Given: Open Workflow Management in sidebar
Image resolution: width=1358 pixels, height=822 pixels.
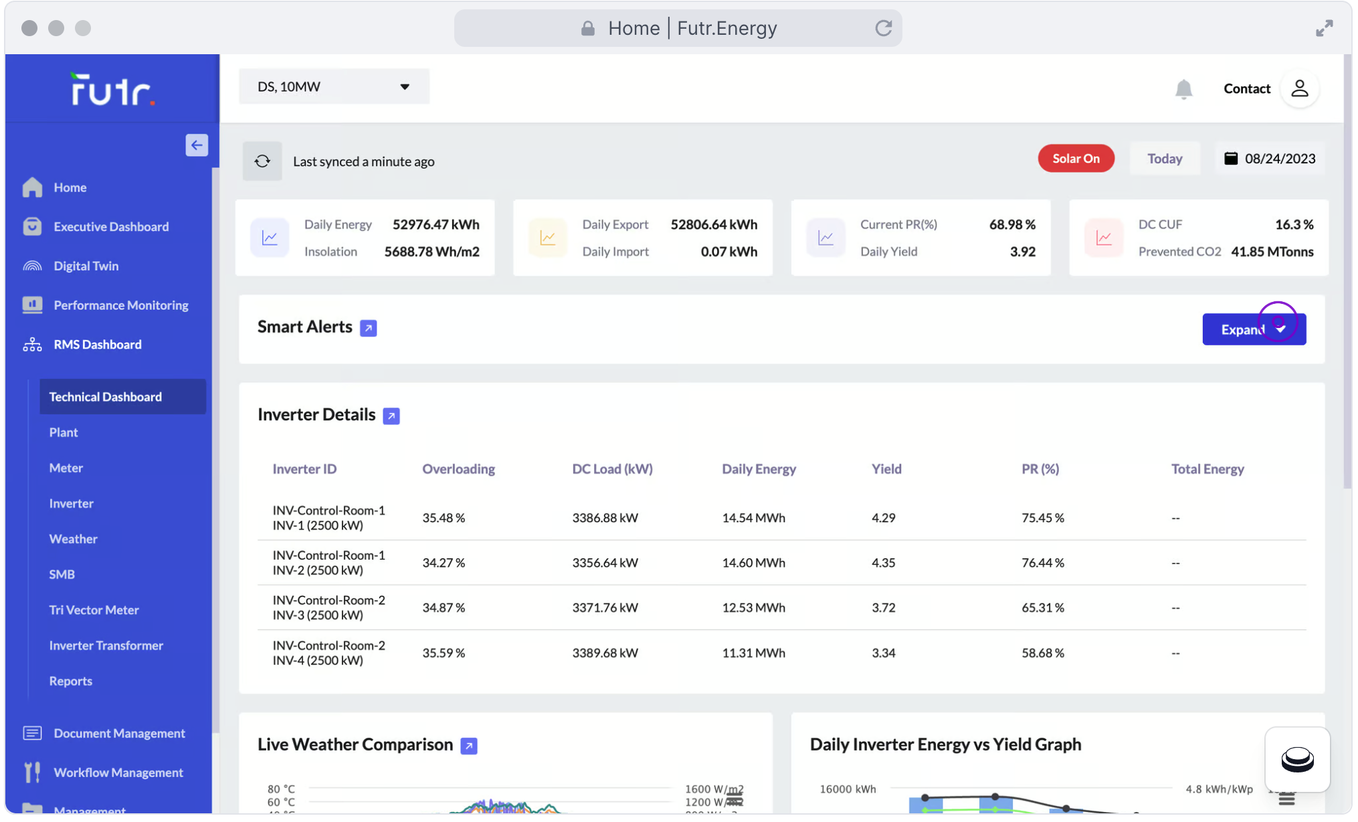Looking at the screenshot, I should [118, 772].
